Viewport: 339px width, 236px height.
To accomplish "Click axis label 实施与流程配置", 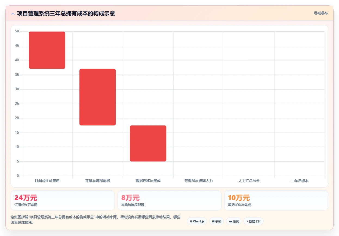I will click(x=98, y=181).
